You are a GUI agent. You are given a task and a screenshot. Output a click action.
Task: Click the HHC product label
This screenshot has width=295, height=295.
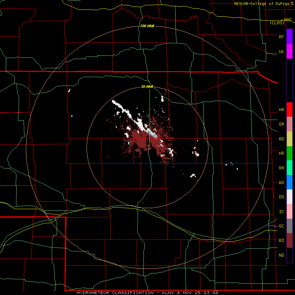click(288, 20)
